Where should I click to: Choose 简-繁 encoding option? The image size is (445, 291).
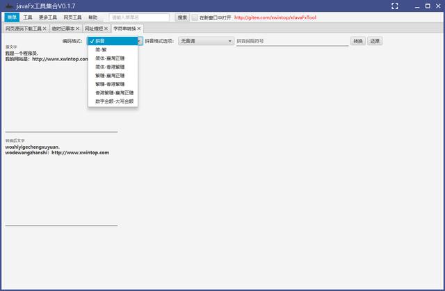pos(113,49)
